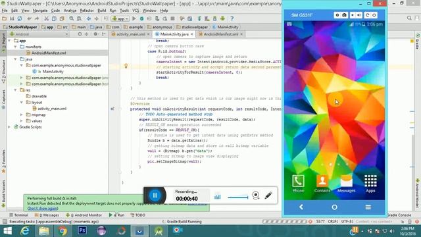Open Photoshop from the Windows taskbar
This screenshot has width=421, height=237.
(82, 230)
